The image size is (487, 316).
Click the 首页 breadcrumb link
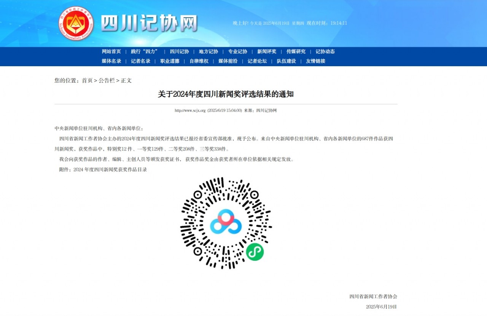[x=87, y=81]
